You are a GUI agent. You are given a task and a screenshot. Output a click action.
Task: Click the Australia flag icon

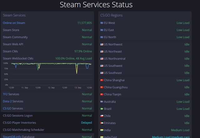tap(102, 102)
